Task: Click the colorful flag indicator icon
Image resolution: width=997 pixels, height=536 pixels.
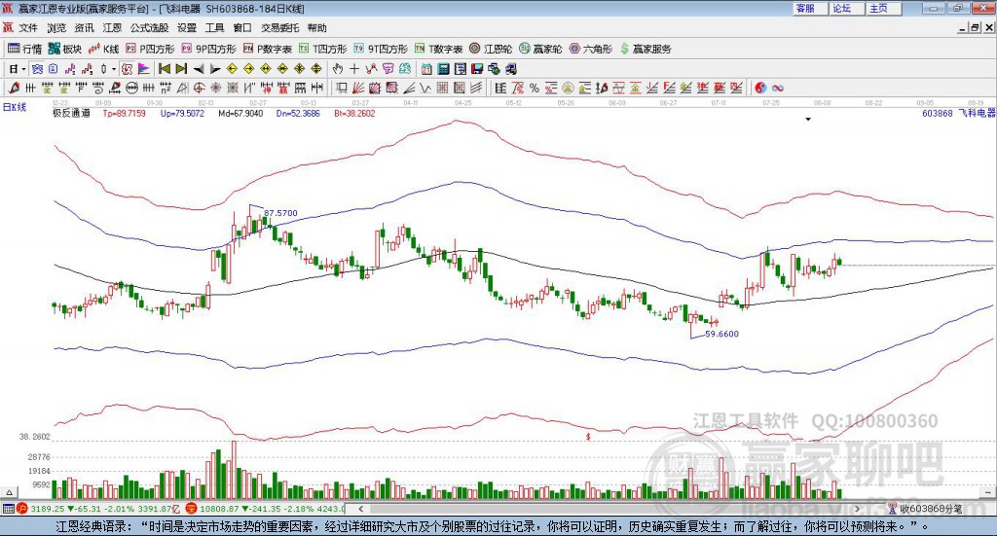Action: 144,69
